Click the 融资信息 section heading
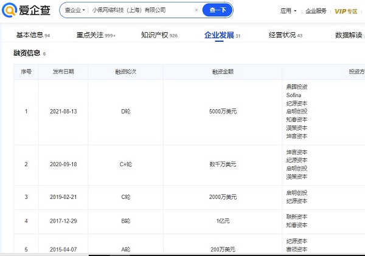Viewport: 365px width, 256px height. 27,53
